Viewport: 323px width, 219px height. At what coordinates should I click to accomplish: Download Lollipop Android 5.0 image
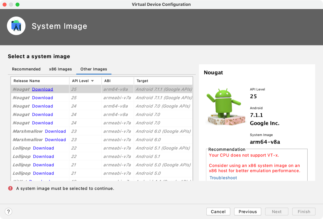(44, 173)
